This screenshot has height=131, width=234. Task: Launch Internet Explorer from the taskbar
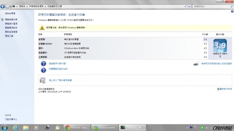click(x=15, y=128)
